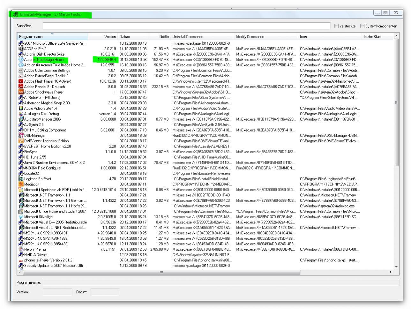Select the MSXML 4.0 SP2 (KB936181) row

(205, 233)
